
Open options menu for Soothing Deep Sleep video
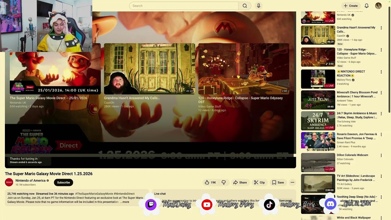[x=381, y=197]
